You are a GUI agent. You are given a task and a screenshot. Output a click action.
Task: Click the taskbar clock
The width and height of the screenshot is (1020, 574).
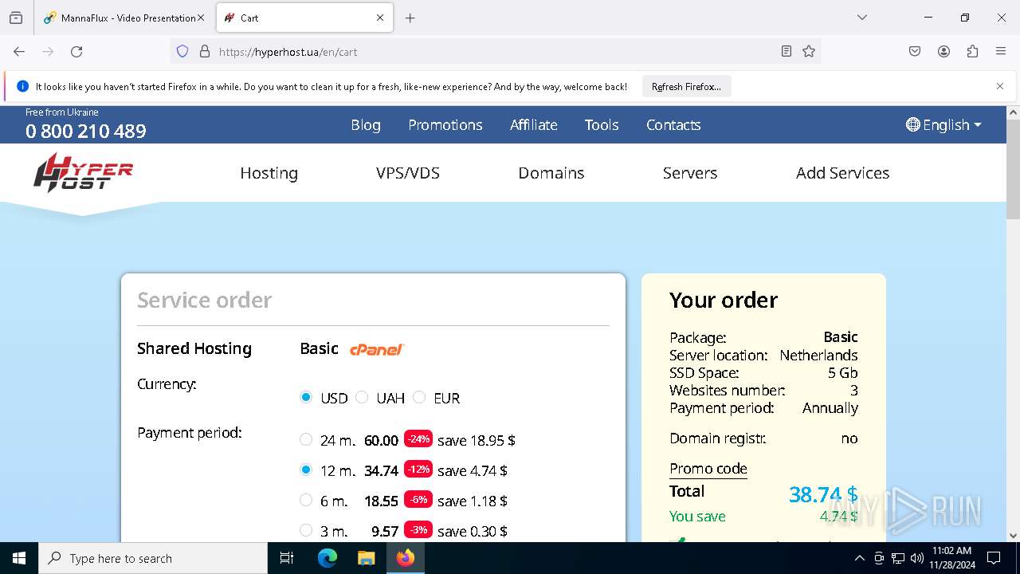951,558
